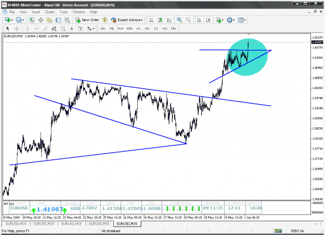
Task: Click the Ali zindabad status bar profile
Action: coord(111,231)
